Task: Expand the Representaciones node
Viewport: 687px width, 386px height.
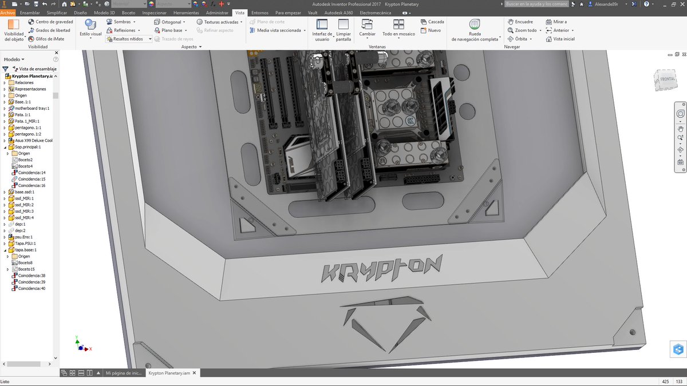Action: click(5, 89)
